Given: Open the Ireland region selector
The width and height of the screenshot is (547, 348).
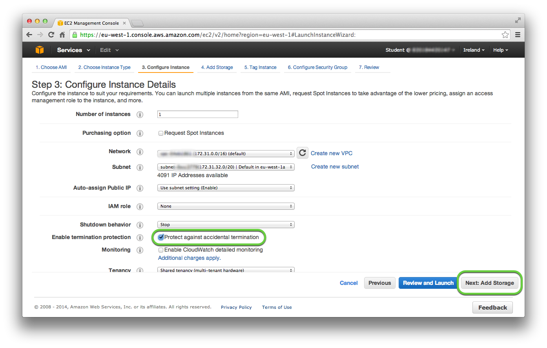Looking at the screenshot, I should [474, 50].
